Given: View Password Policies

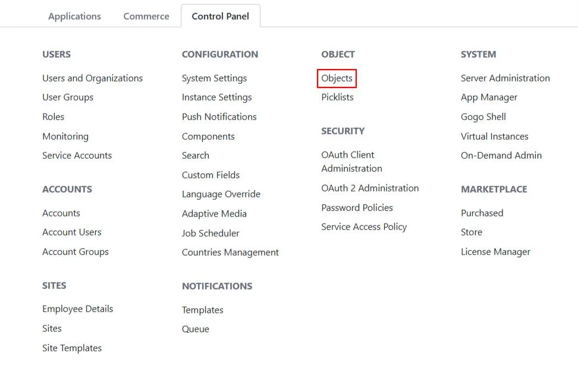Looking at the screenshot, I should (x=357, y=207).
